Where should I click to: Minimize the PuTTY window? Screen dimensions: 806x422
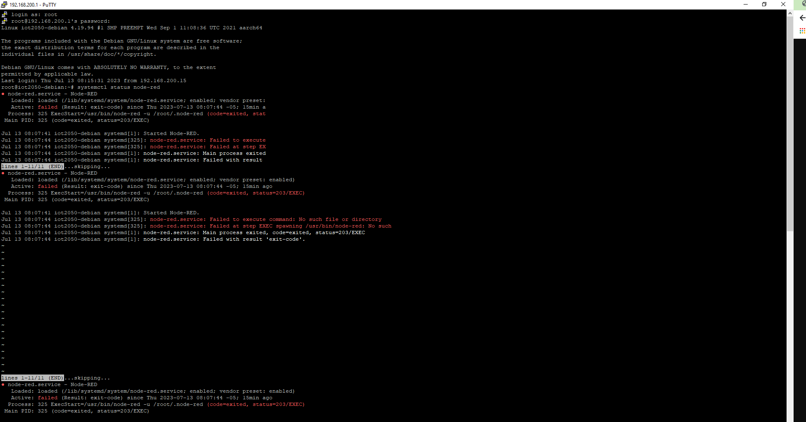(746, 5)
